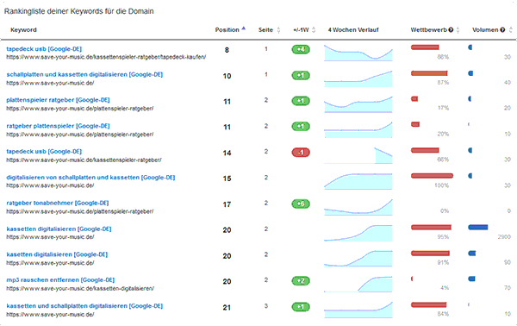Sort using the +/-1W column arrows

tap(314, 30)
